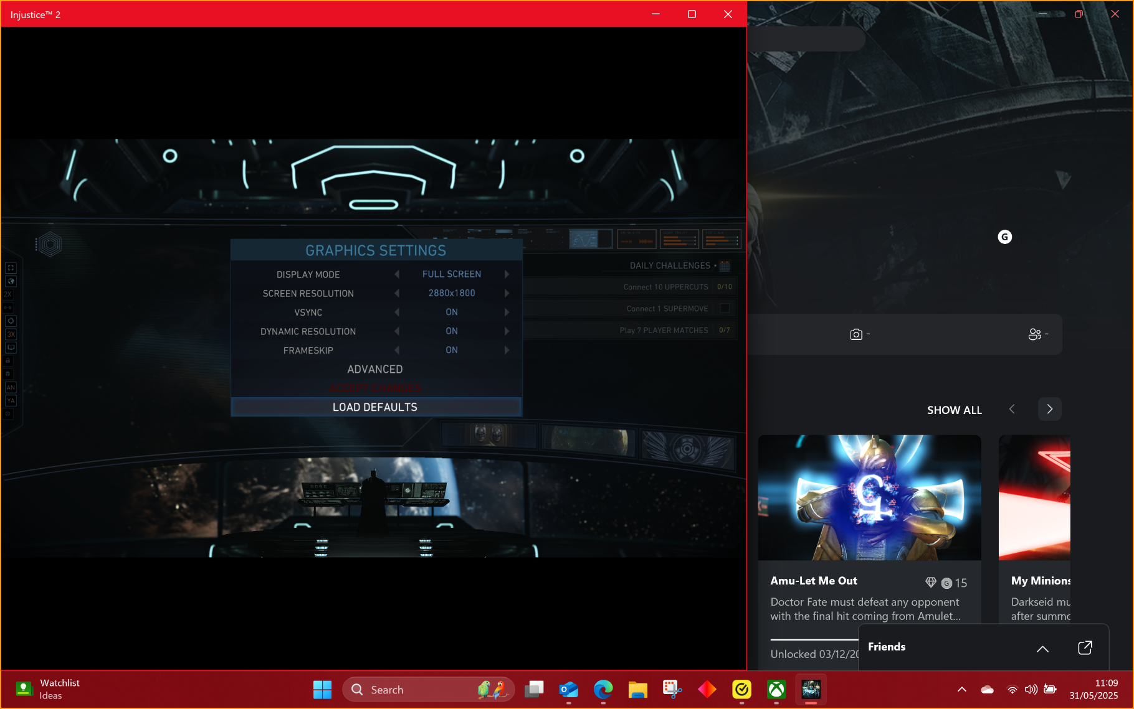
Task: Open the ADVANCED graphics settings
Action: pos(375,369)
